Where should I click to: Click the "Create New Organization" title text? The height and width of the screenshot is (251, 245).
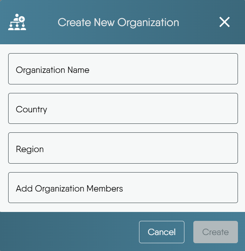pyautogui.click(x=118, y=22)
